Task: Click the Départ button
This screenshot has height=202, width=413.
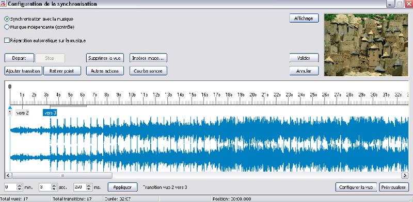Action: [x=19, y=58]
